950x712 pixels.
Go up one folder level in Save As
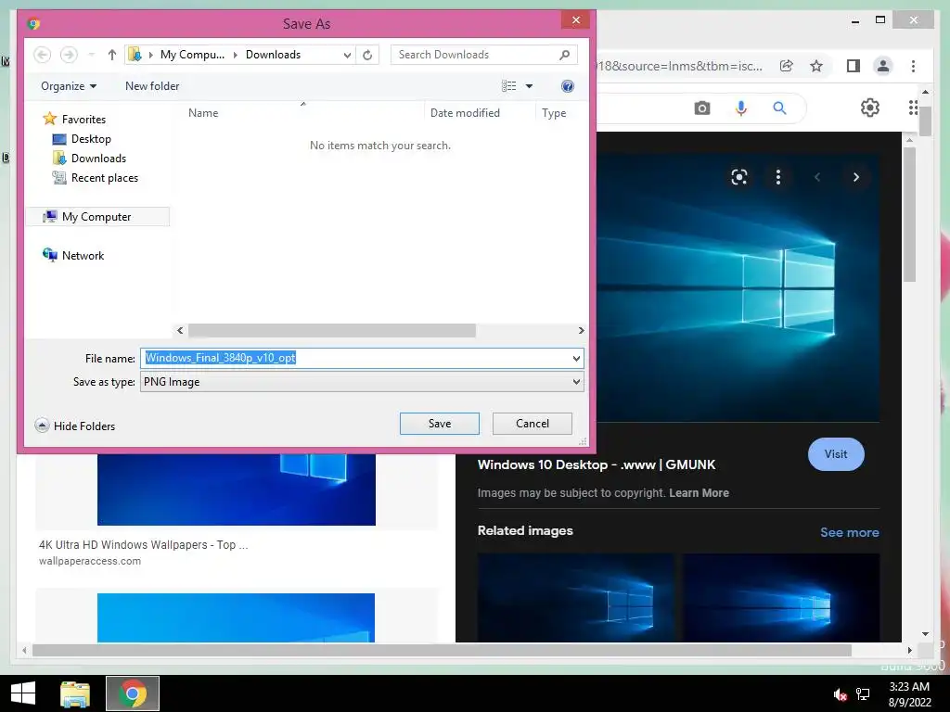tap(111, 55)
